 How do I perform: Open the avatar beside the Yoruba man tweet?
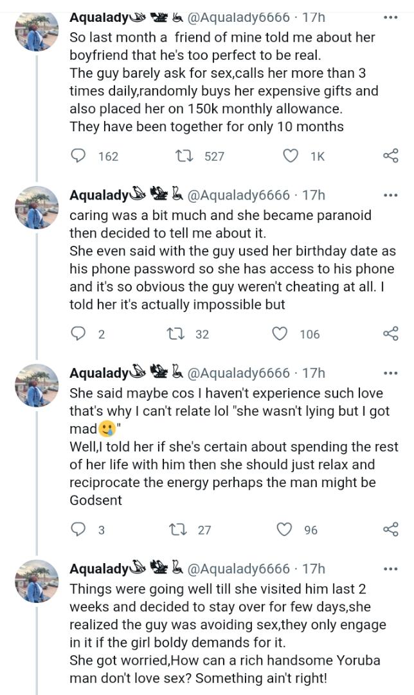click(x=37, y=580)
